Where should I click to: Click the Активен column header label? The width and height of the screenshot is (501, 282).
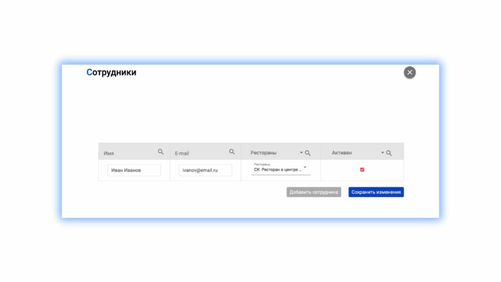[342, 153]
